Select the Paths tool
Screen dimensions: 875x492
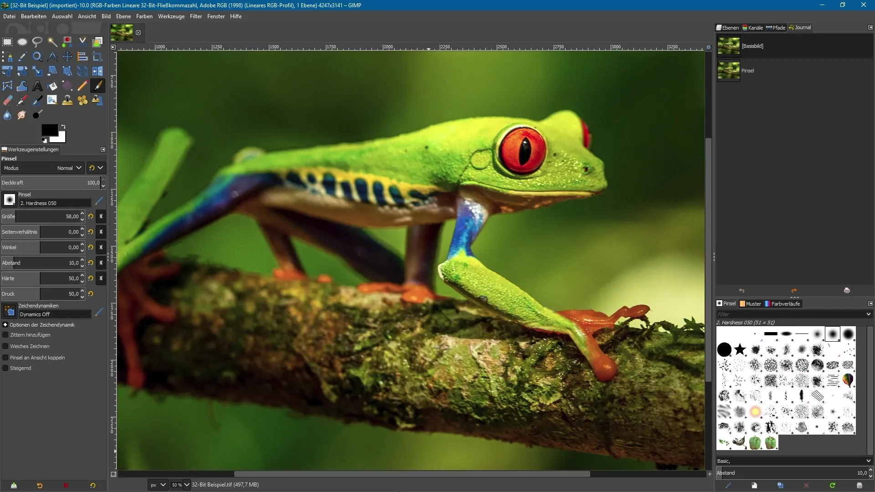tap(7, 56)
